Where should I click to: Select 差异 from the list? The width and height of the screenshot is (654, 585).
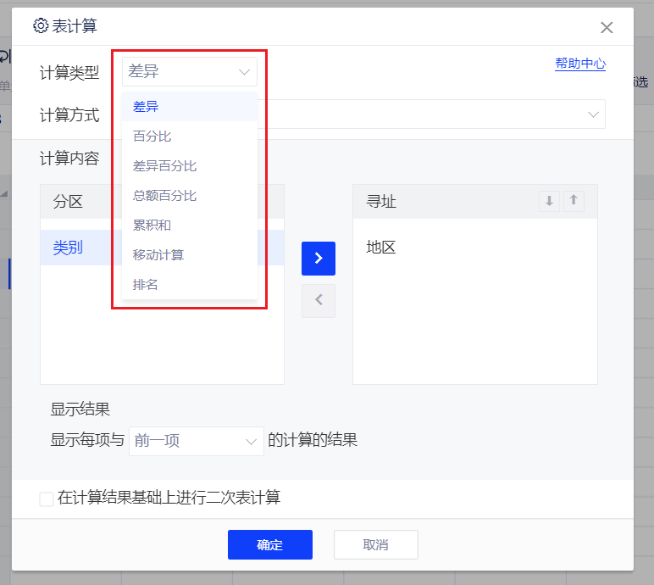tap(146, 107)
